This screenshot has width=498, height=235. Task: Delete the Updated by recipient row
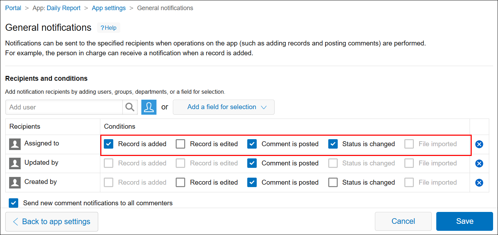point(479,163)
